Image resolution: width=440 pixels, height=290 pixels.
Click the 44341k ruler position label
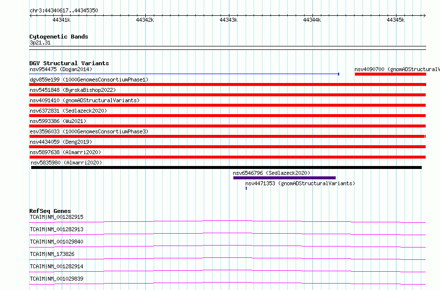pos(61,20)
